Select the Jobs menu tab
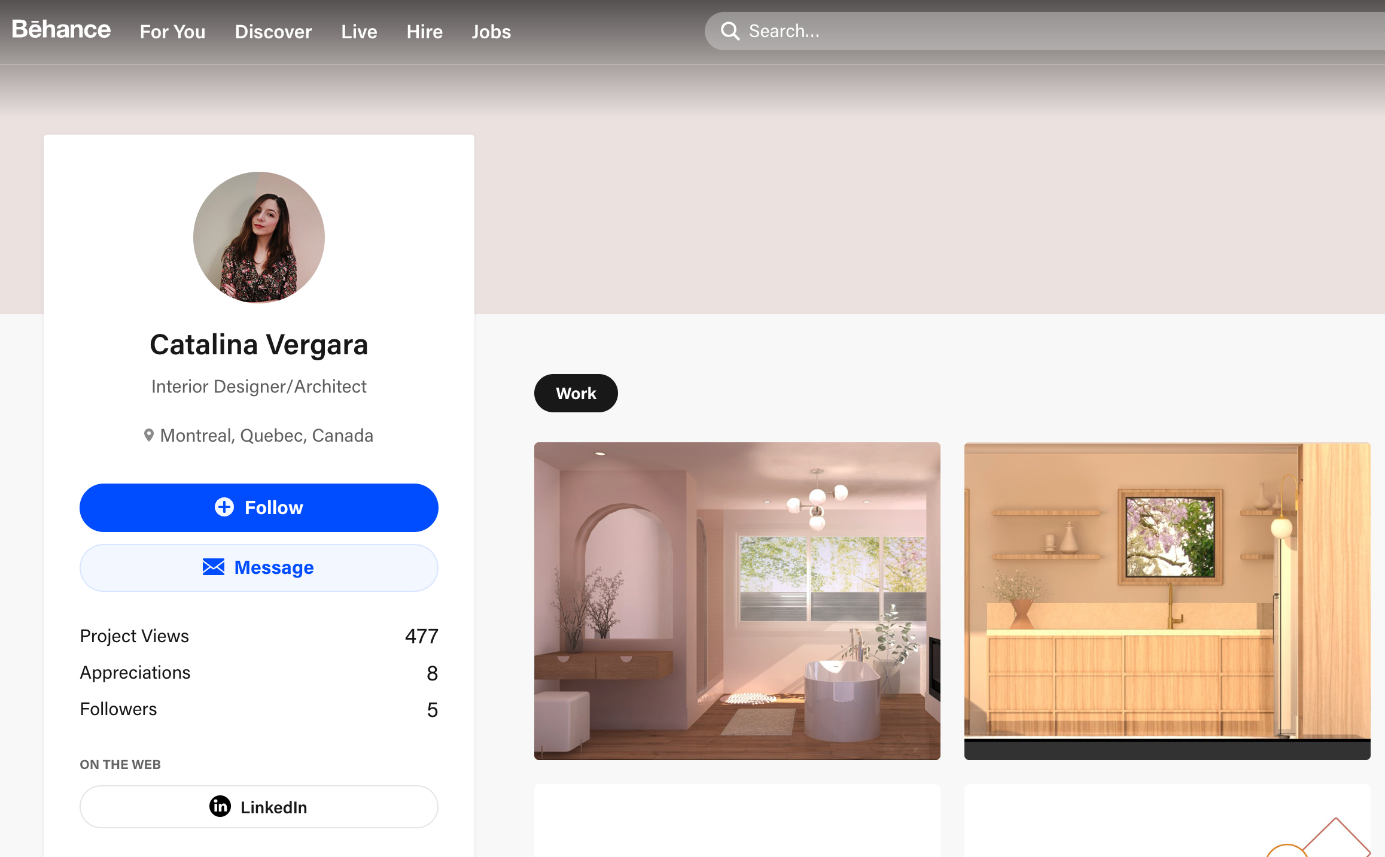This screenshot has width=1385, height=857. pyautogui.click(x=490, y=31)
